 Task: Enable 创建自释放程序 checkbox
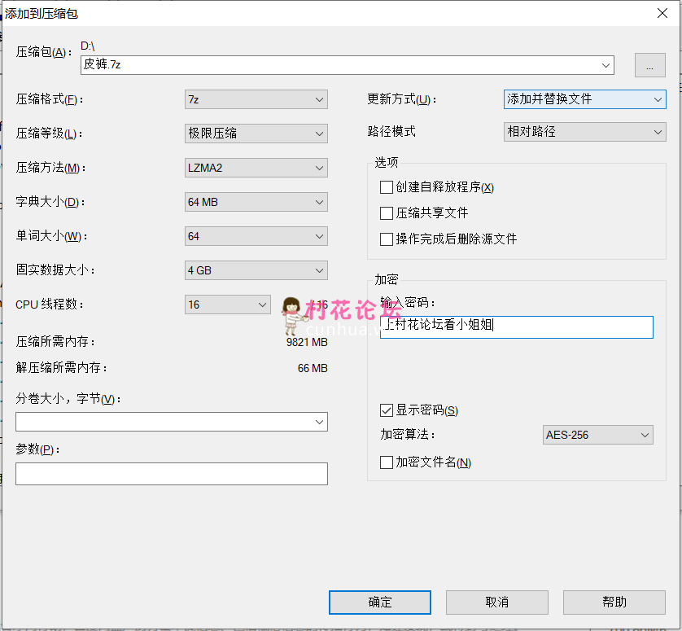387,187
